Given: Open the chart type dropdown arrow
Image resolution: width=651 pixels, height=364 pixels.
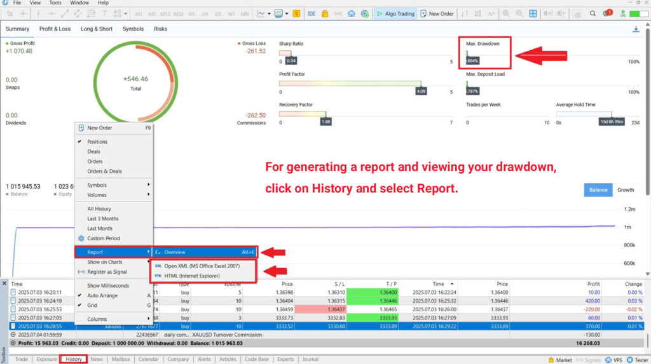Looking at the screenshot, I should coord(270,13).
